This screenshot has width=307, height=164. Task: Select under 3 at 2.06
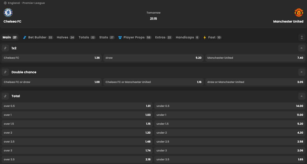click(x=230, y=151)
